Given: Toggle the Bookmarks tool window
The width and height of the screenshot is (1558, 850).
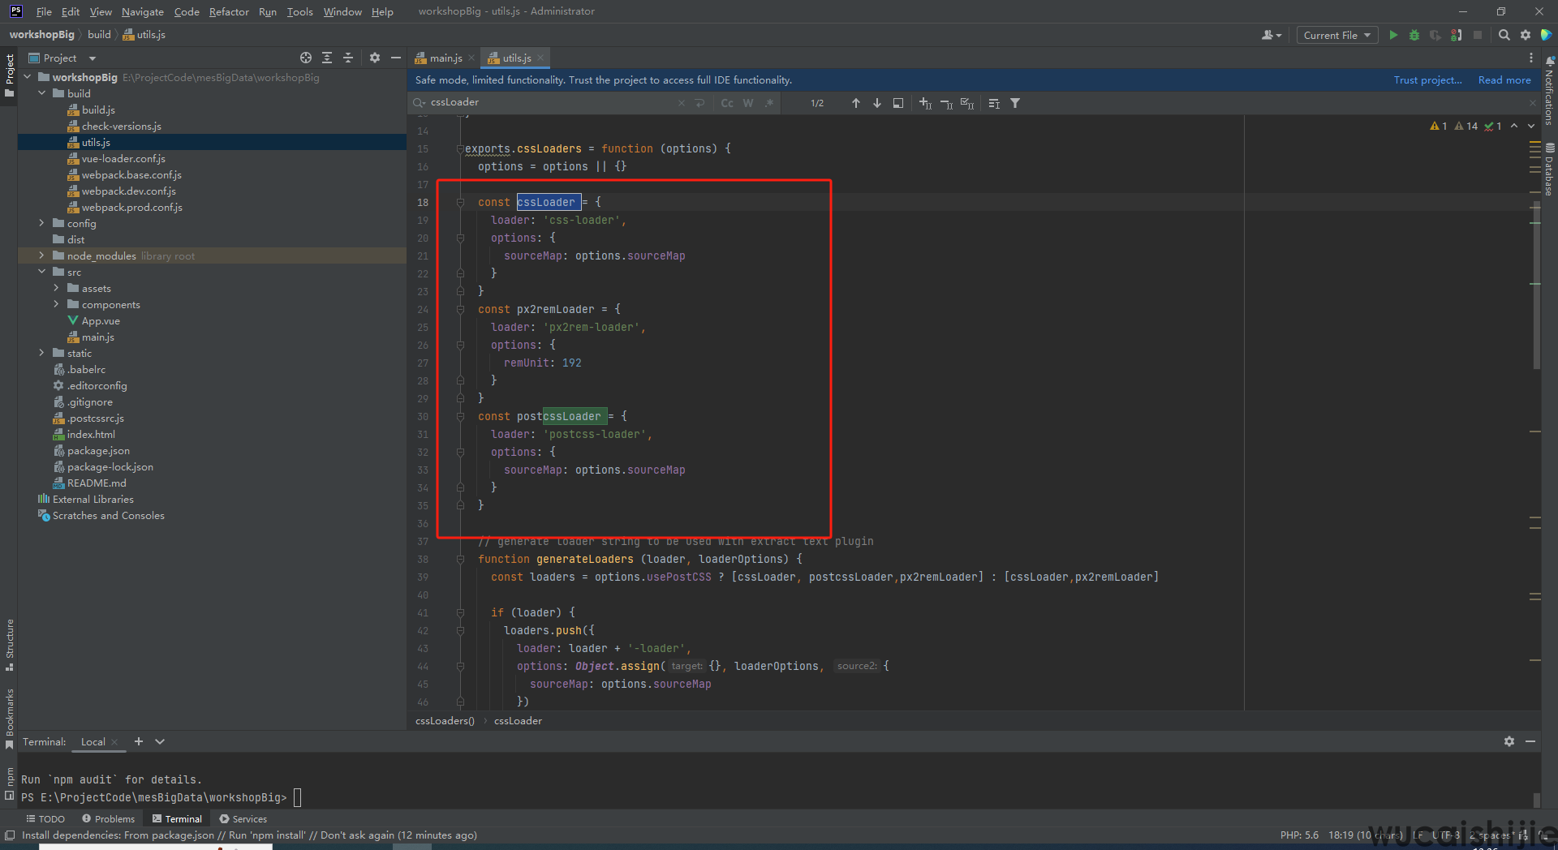Looking at the screenshot, I should coord(9,718).
